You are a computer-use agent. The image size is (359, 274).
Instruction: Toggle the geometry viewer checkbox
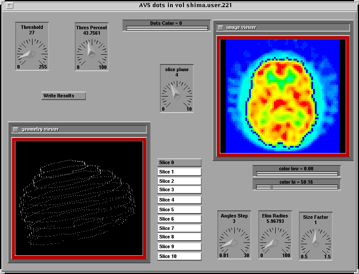(x=16, y=129)
